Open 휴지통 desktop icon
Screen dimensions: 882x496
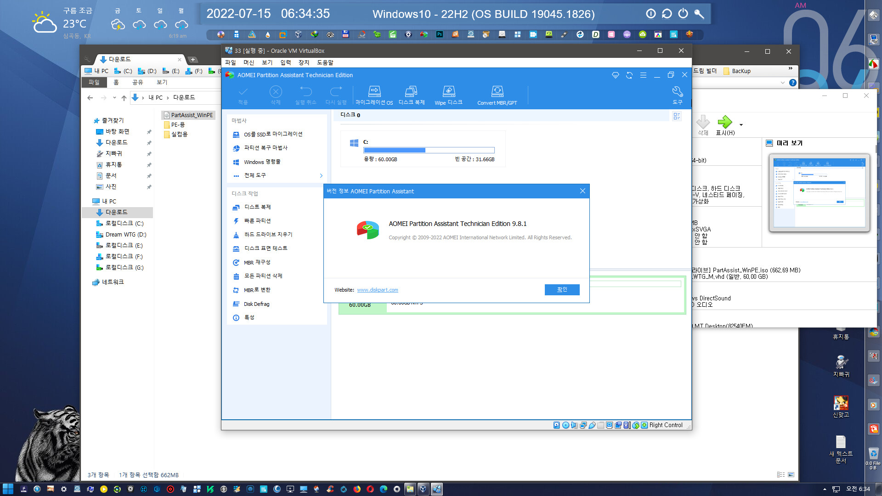coord(841,333)
